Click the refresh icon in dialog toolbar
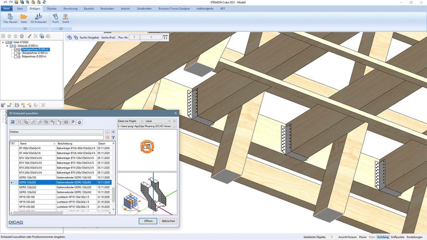The width and height of the screenshot is (427, 240). (79, 122)
